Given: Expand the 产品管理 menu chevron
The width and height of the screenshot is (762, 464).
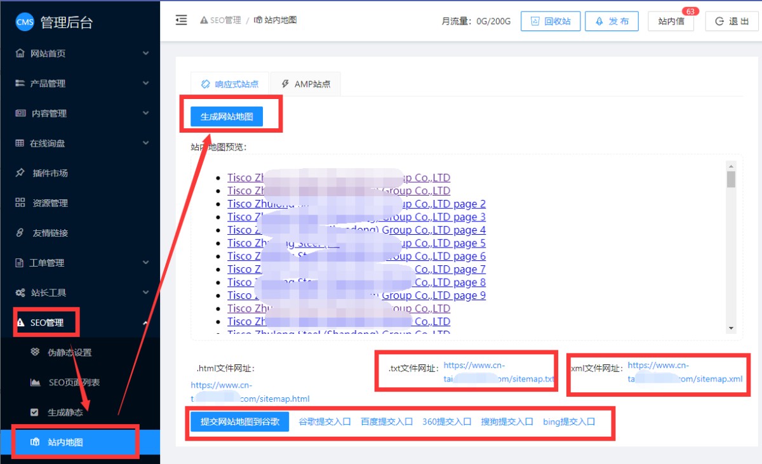Looking at the screenshot, I should tap(145, 83).
